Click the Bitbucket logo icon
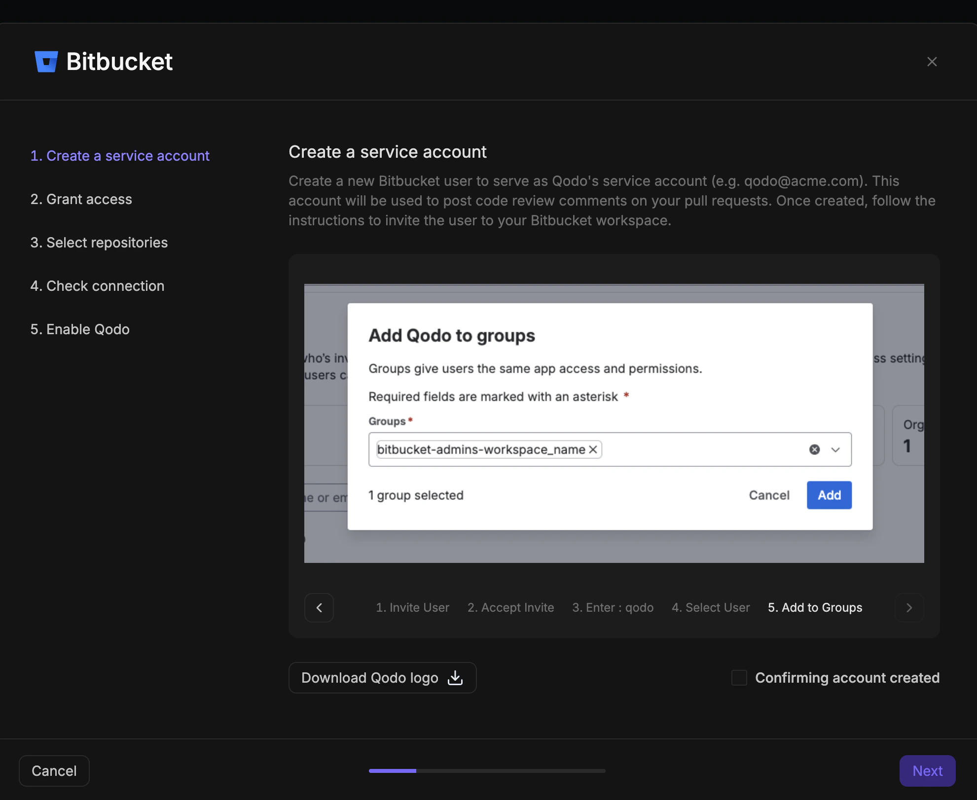Screen dimensions: 977x800 click(x=46, y=61)
